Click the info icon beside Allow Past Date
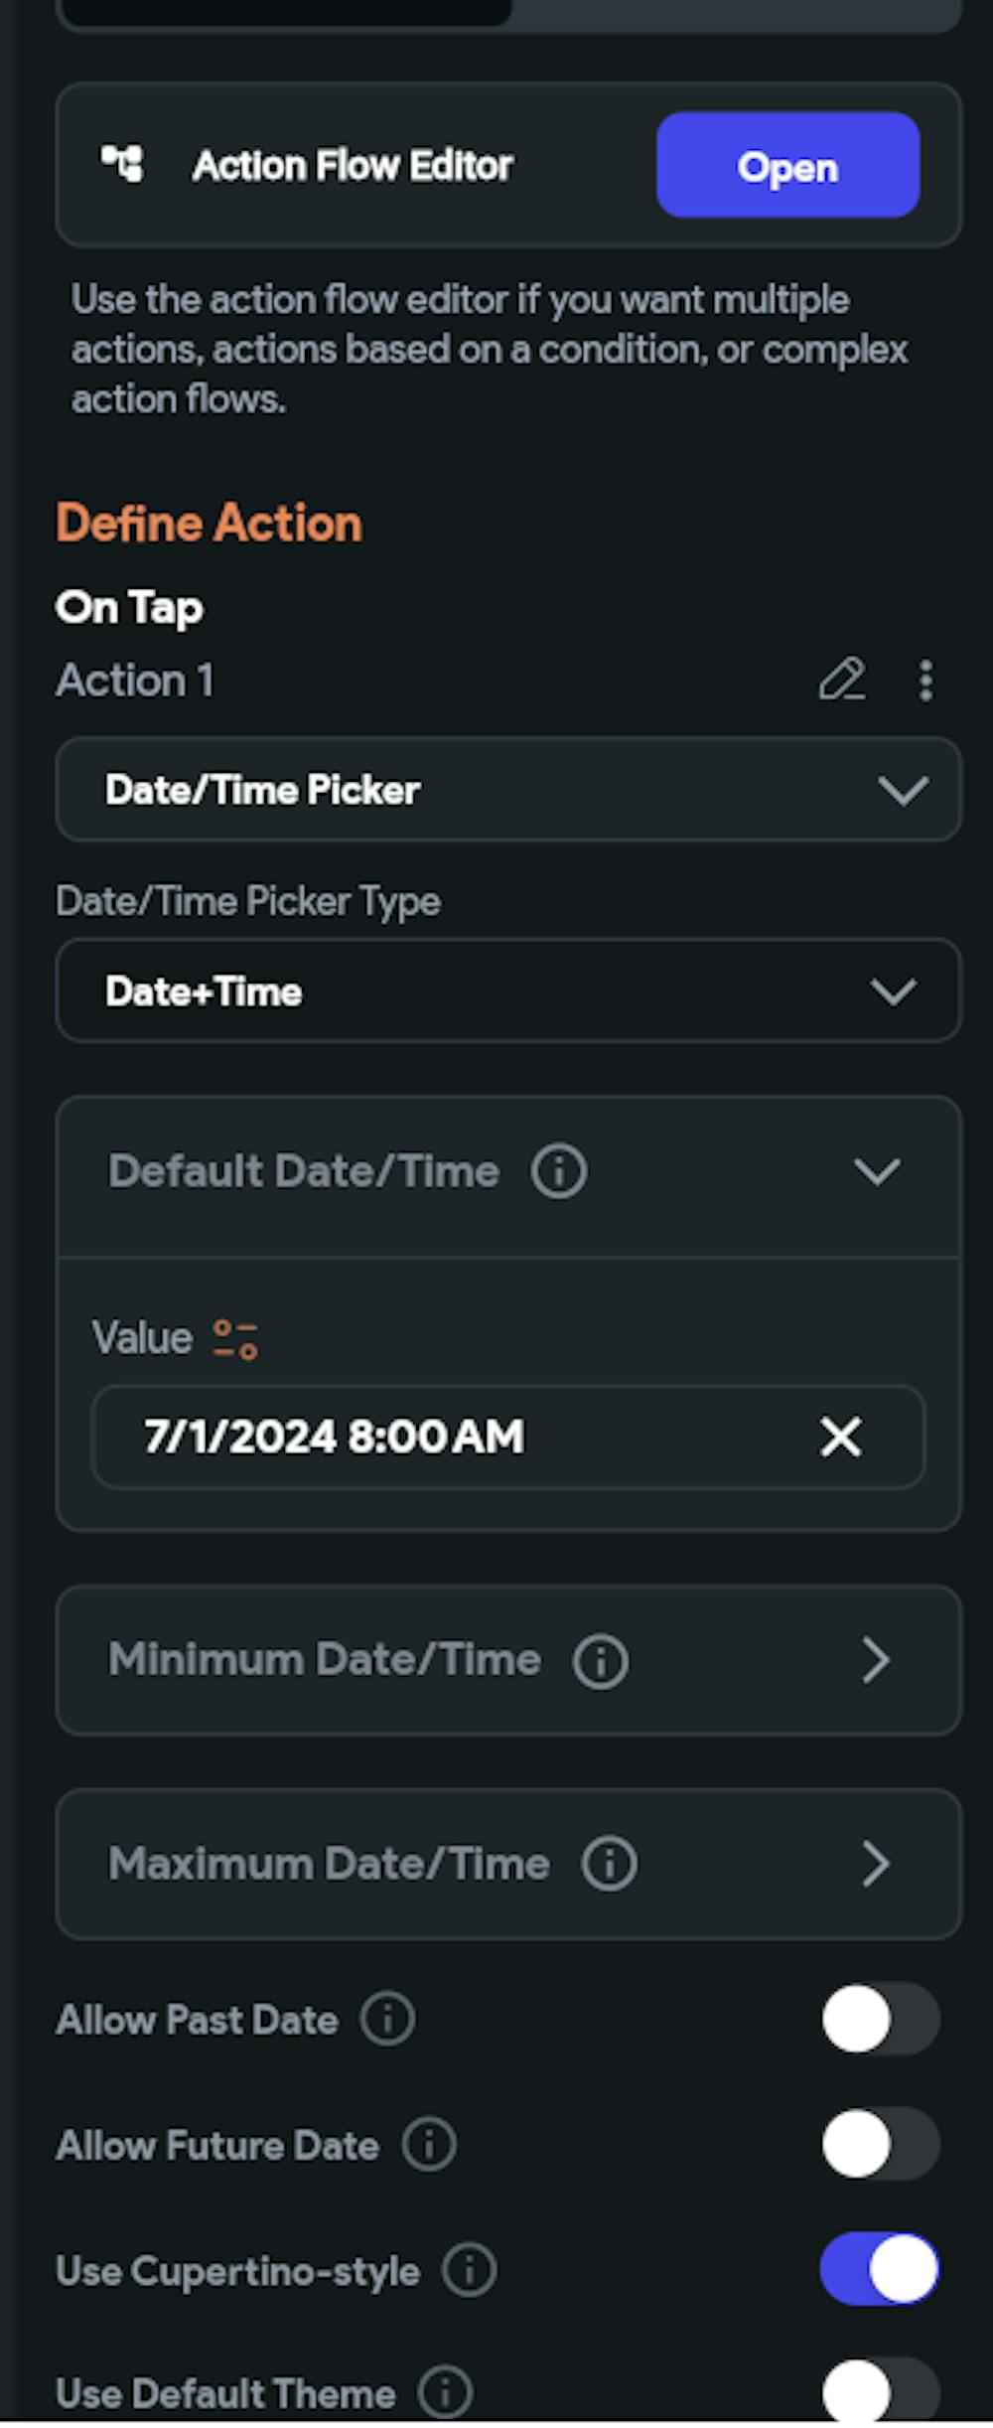 click(387, 2020)
